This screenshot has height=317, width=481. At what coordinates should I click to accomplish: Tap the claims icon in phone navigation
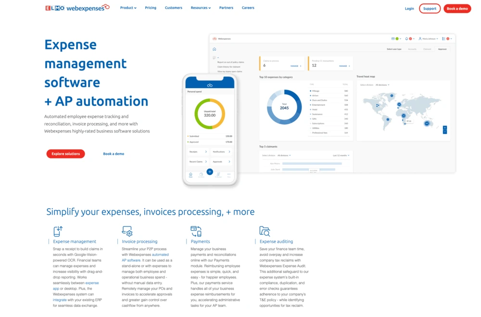click(201, 175)
